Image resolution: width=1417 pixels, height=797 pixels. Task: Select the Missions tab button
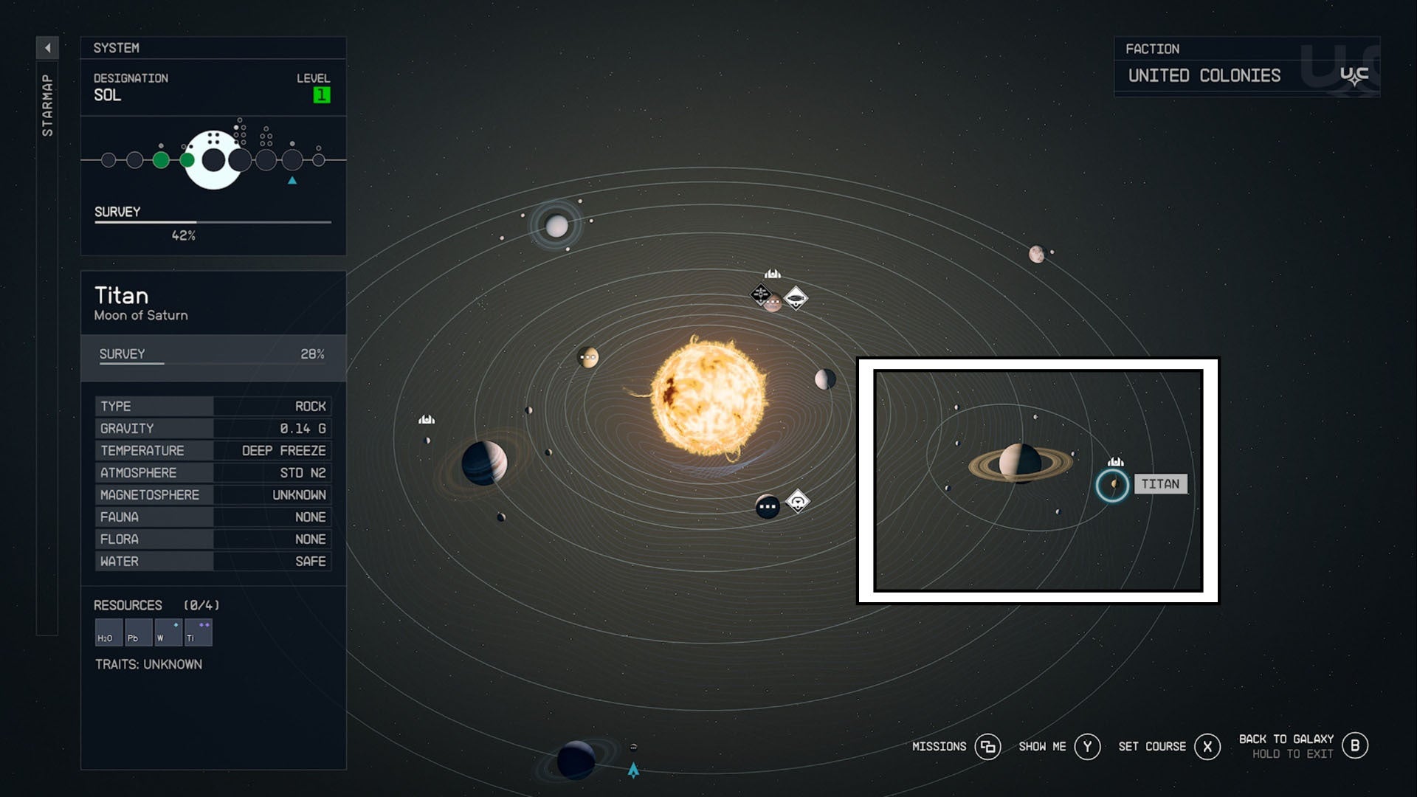987,745
